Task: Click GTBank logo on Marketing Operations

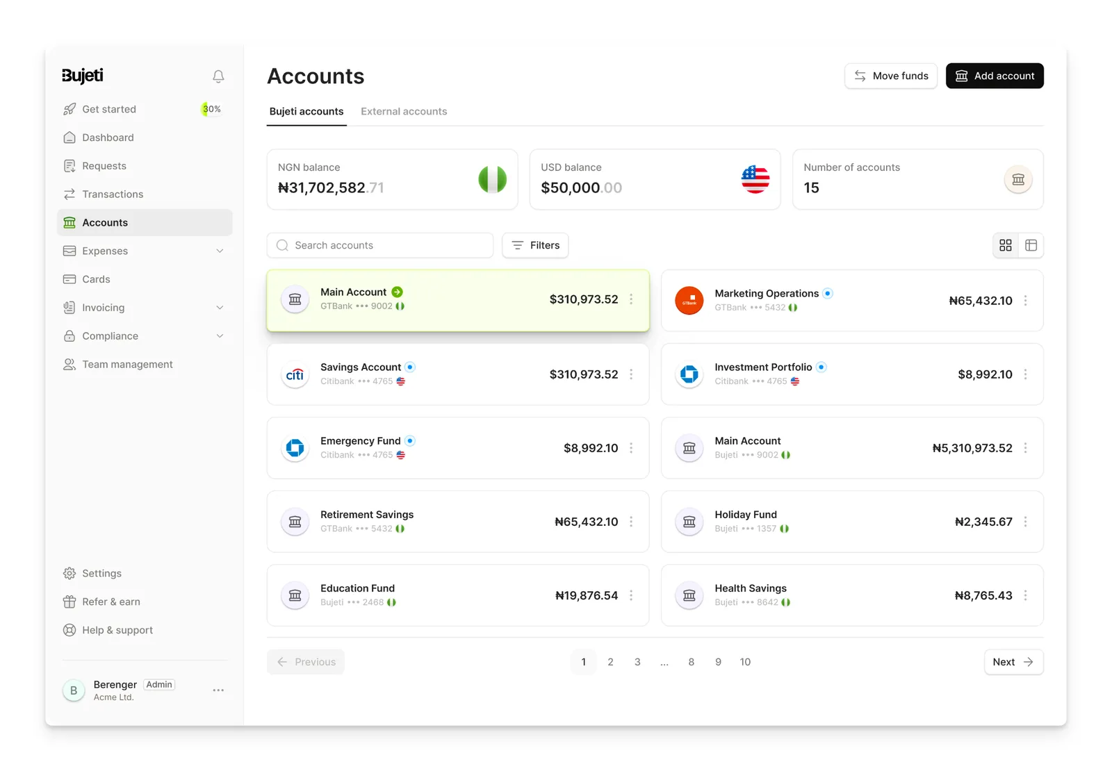Action: 689,301
